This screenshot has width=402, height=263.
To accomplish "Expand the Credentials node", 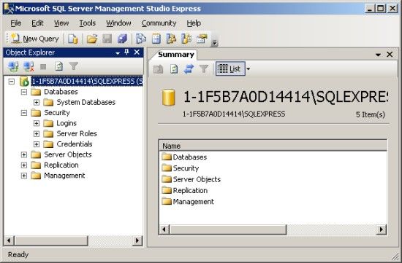I will 37,144.
